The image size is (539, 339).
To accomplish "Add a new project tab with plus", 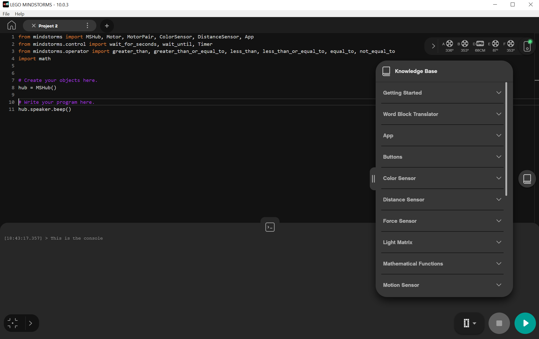I will tap(107, 26).
